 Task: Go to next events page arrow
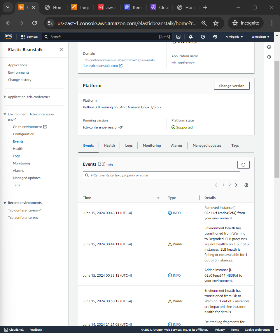click(x=236, y=185)
